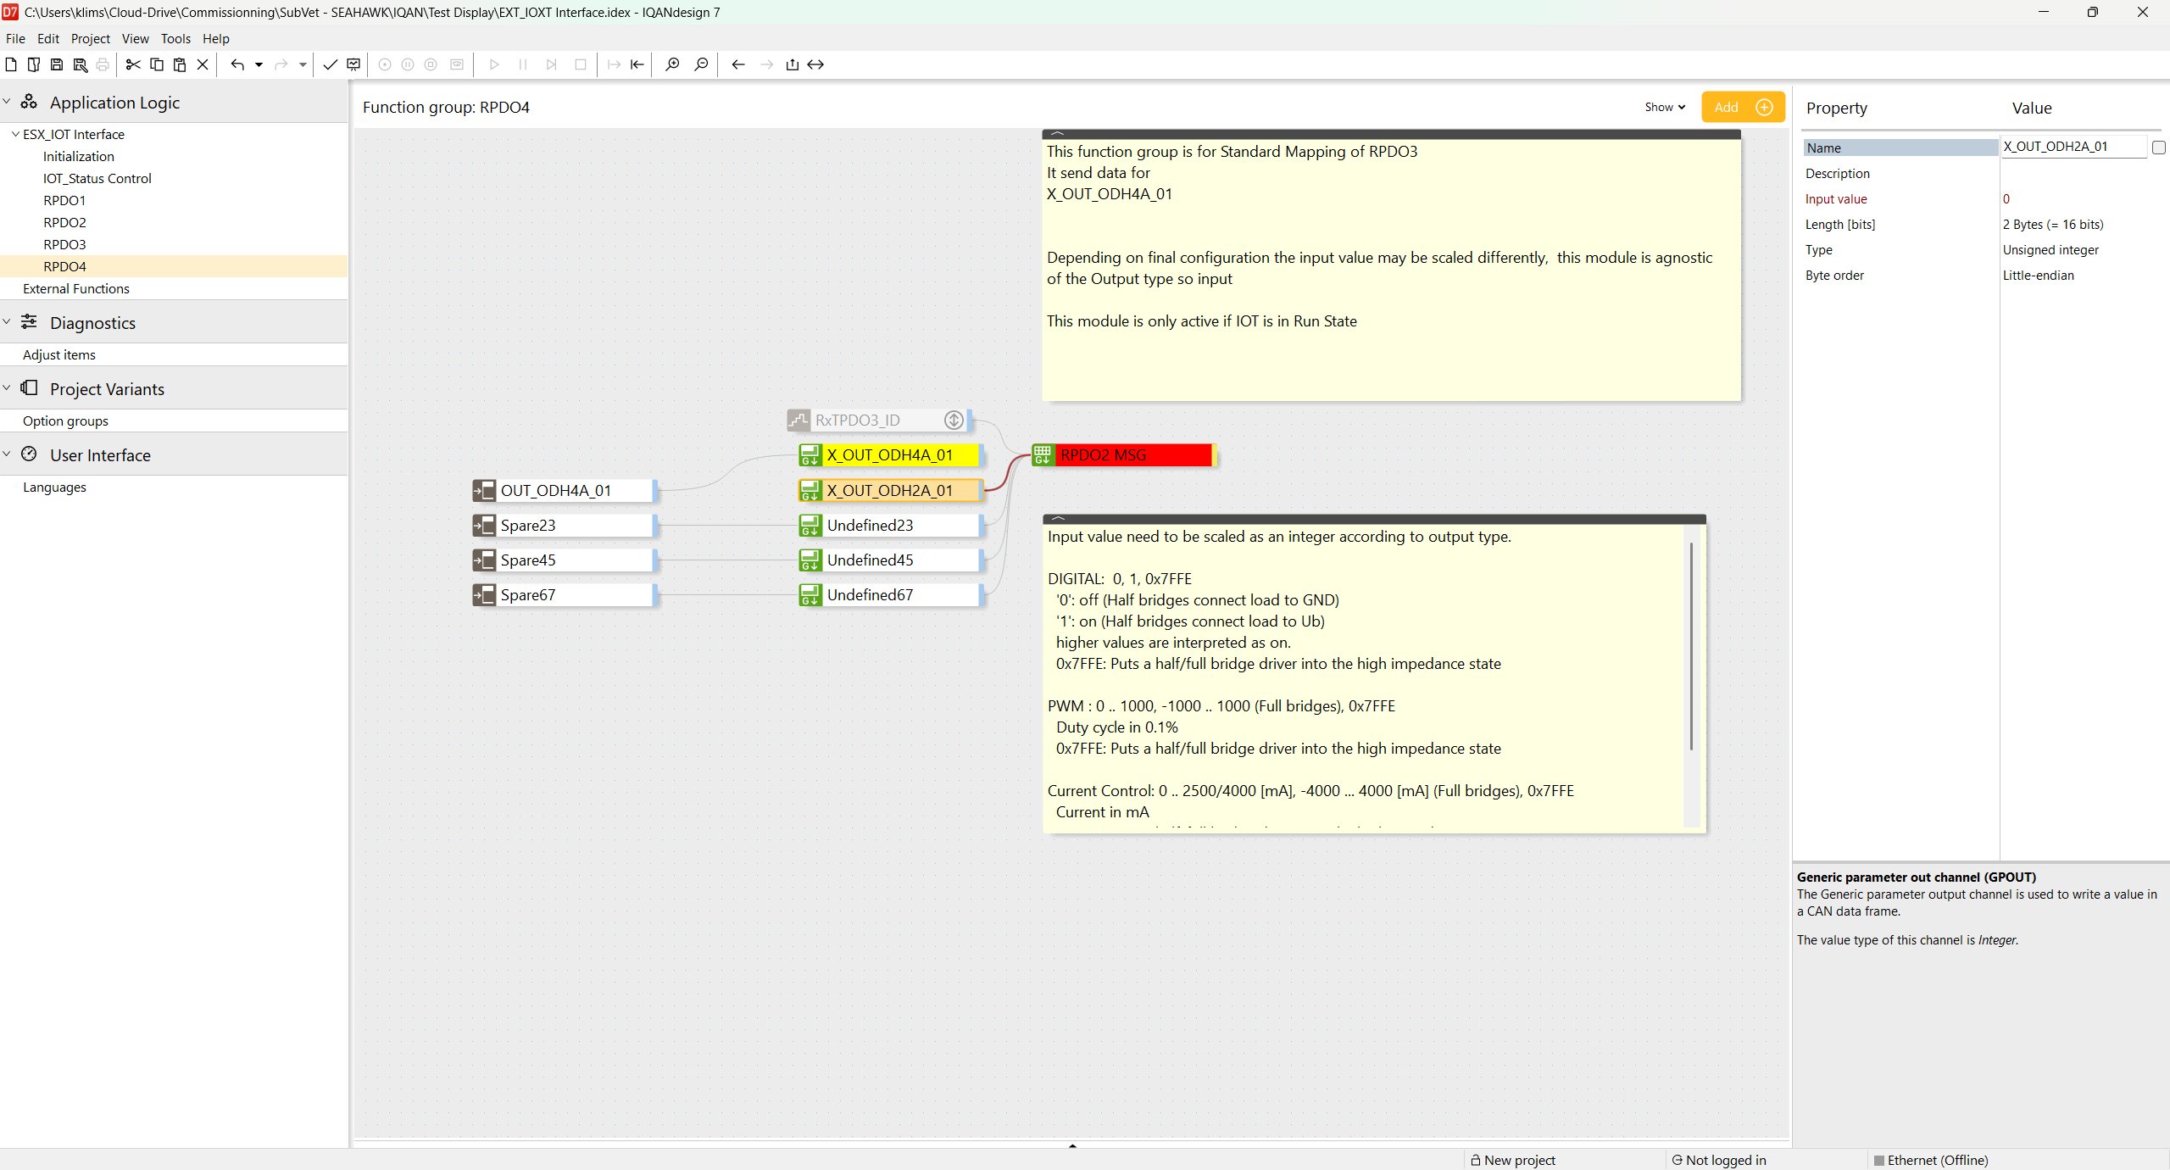2170x1170 pixels.
Task: Click the Name value field X_OUT_ODH2A_01
Action: 2073,147
